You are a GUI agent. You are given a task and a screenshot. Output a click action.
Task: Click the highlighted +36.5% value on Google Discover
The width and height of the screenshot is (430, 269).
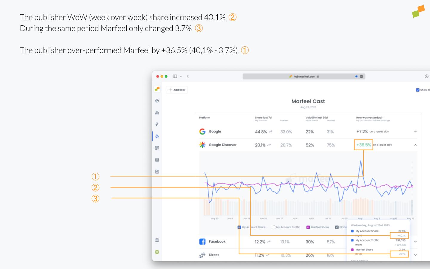[363, 145]
